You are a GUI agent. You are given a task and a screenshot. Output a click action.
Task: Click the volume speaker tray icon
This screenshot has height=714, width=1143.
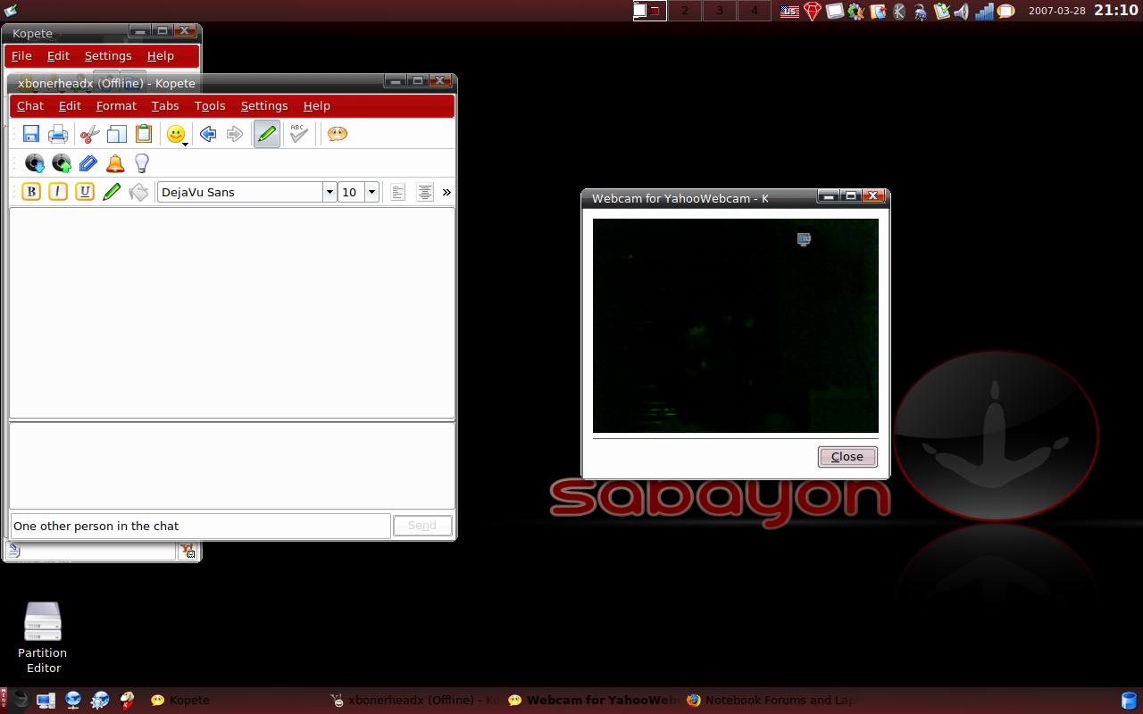962,12
